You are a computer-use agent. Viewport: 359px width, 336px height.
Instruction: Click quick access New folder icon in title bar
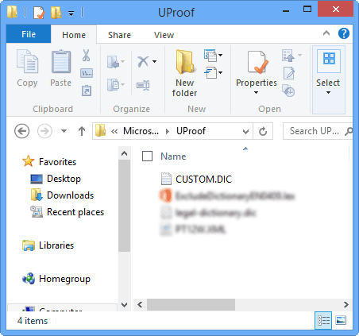click(56, 13)
